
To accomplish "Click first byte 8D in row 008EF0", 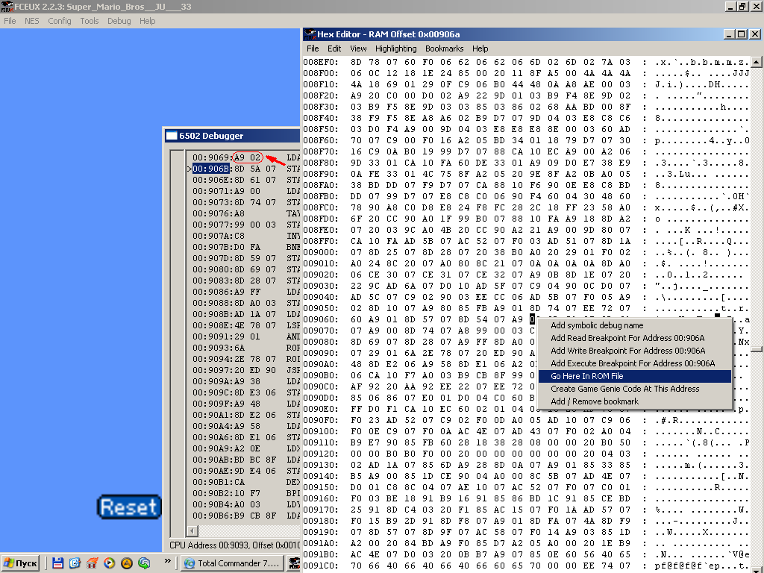I will click(356, 63).
